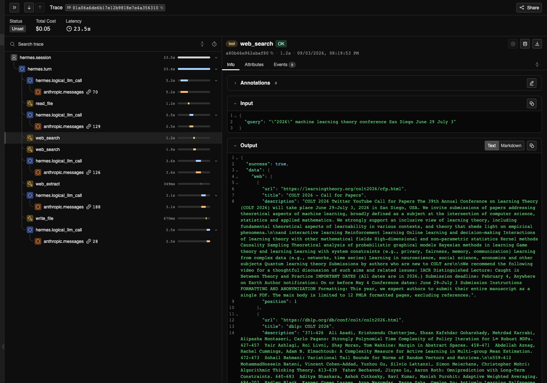Switch to the Events tab

coord(284,64)
